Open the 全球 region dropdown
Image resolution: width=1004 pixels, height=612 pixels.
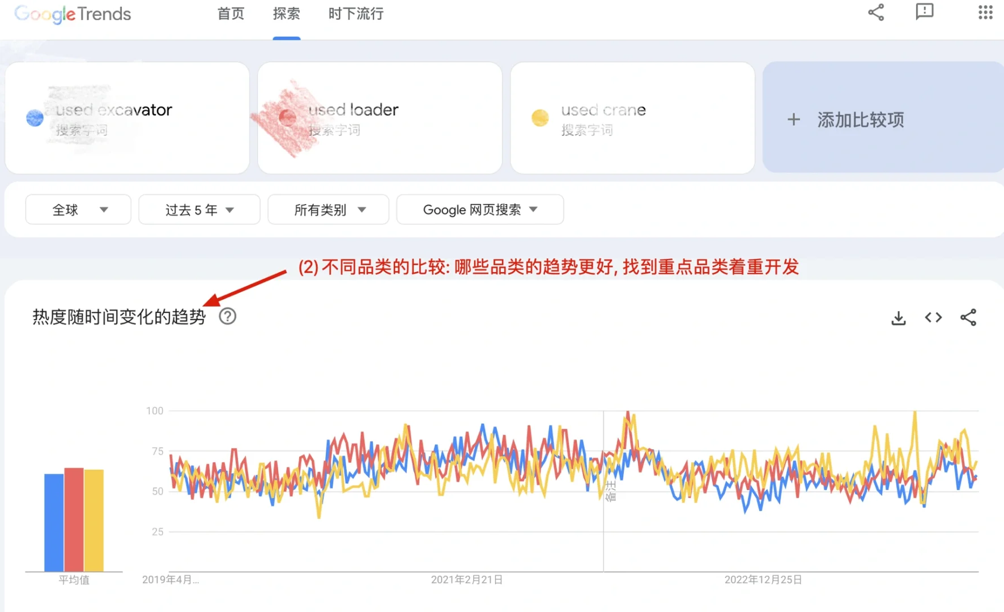point(78,209)
